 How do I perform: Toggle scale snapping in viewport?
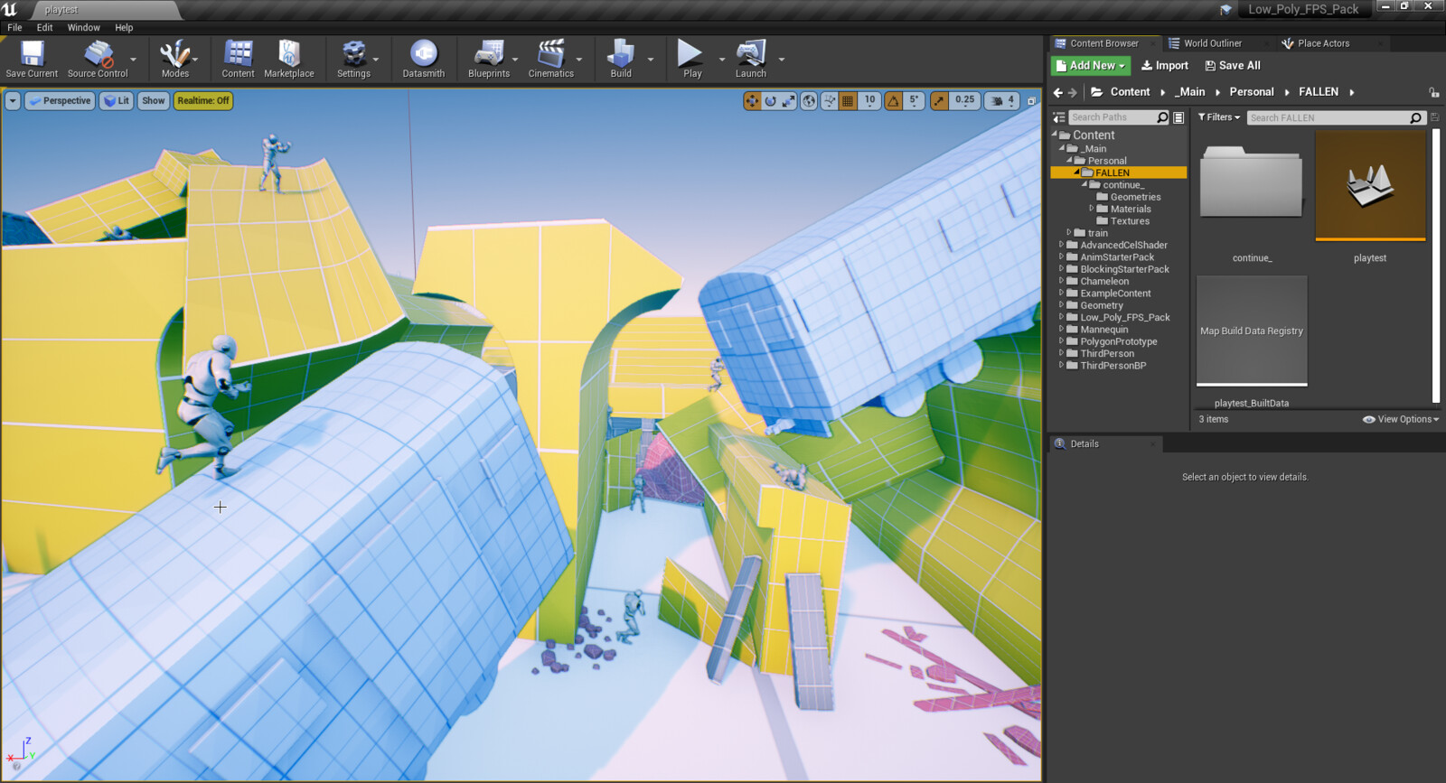coord(939,101)
